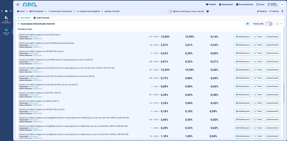Click Distribuzione for GLP1RA (mono.) row
Viewport: 287px width, 141px height.
[x=242, y=37]
